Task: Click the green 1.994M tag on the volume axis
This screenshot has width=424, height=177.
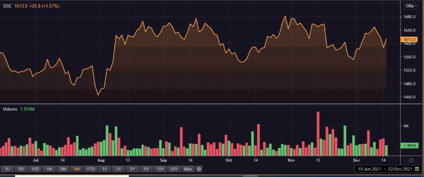Action: coord(409,146)
